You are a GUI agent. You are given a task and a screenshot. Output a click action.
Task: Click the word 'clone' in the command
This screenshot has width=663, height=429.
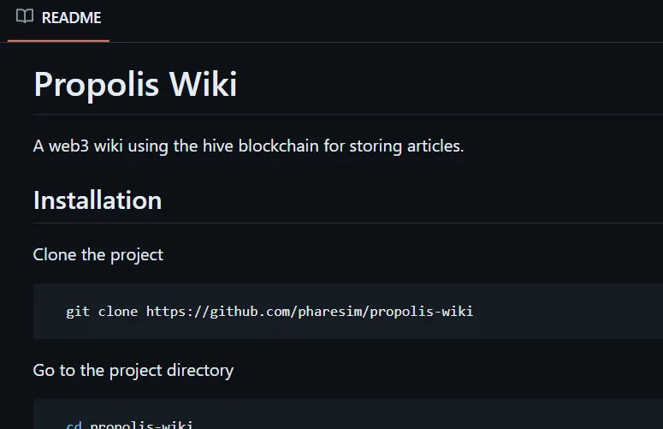pos(118,312)
